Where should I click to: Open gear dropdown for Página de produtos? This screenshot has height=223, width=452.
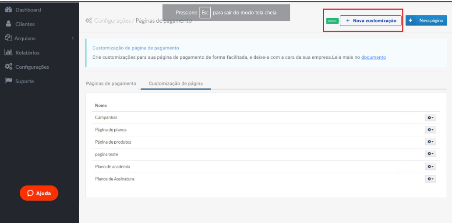tap(431, 142)
